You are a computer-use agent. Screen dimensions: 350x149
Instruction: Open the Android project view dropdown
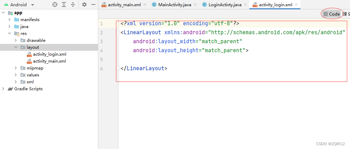pos(33,5)
